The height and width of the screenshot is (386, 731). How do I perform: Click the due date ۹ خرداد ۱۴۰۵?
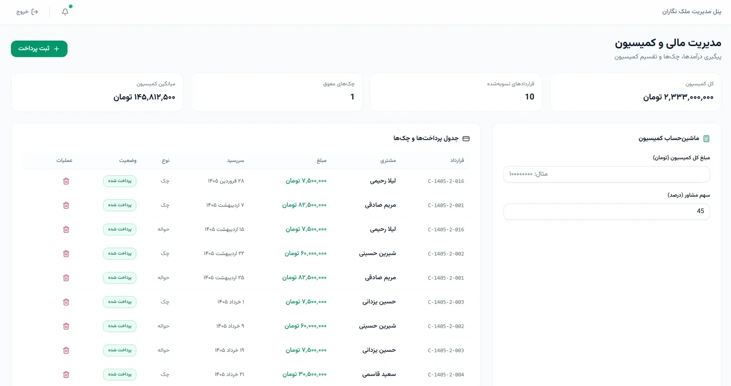pyautogui.click(x=230, y=326)
